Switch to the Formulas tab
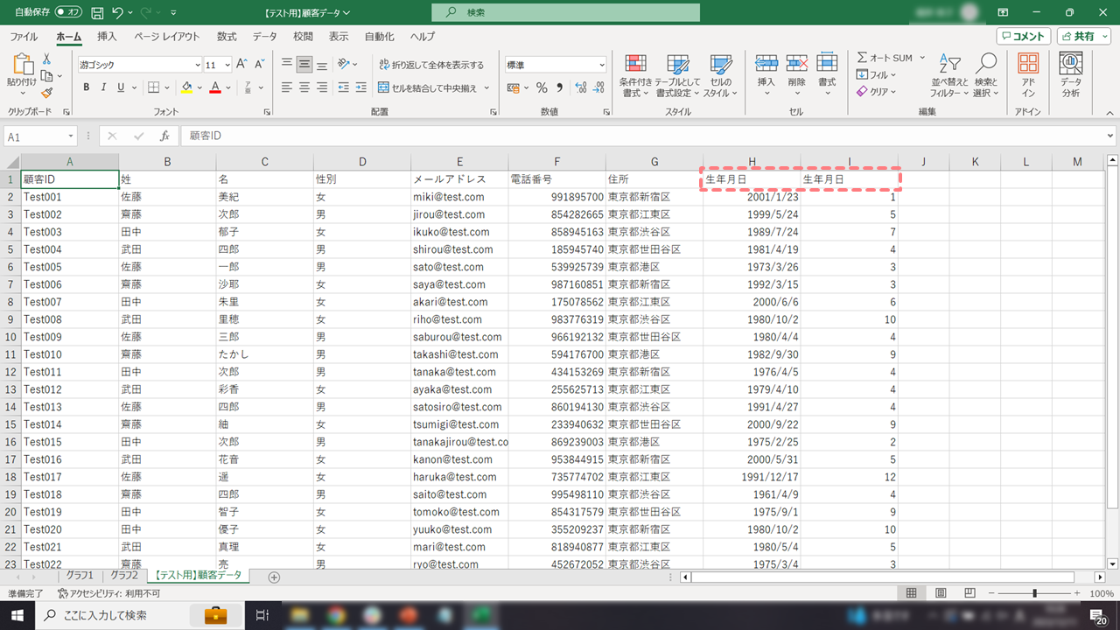 pos(227,37)
